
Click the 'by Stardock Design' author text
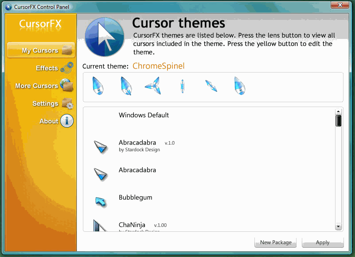[x=139, y=150]
